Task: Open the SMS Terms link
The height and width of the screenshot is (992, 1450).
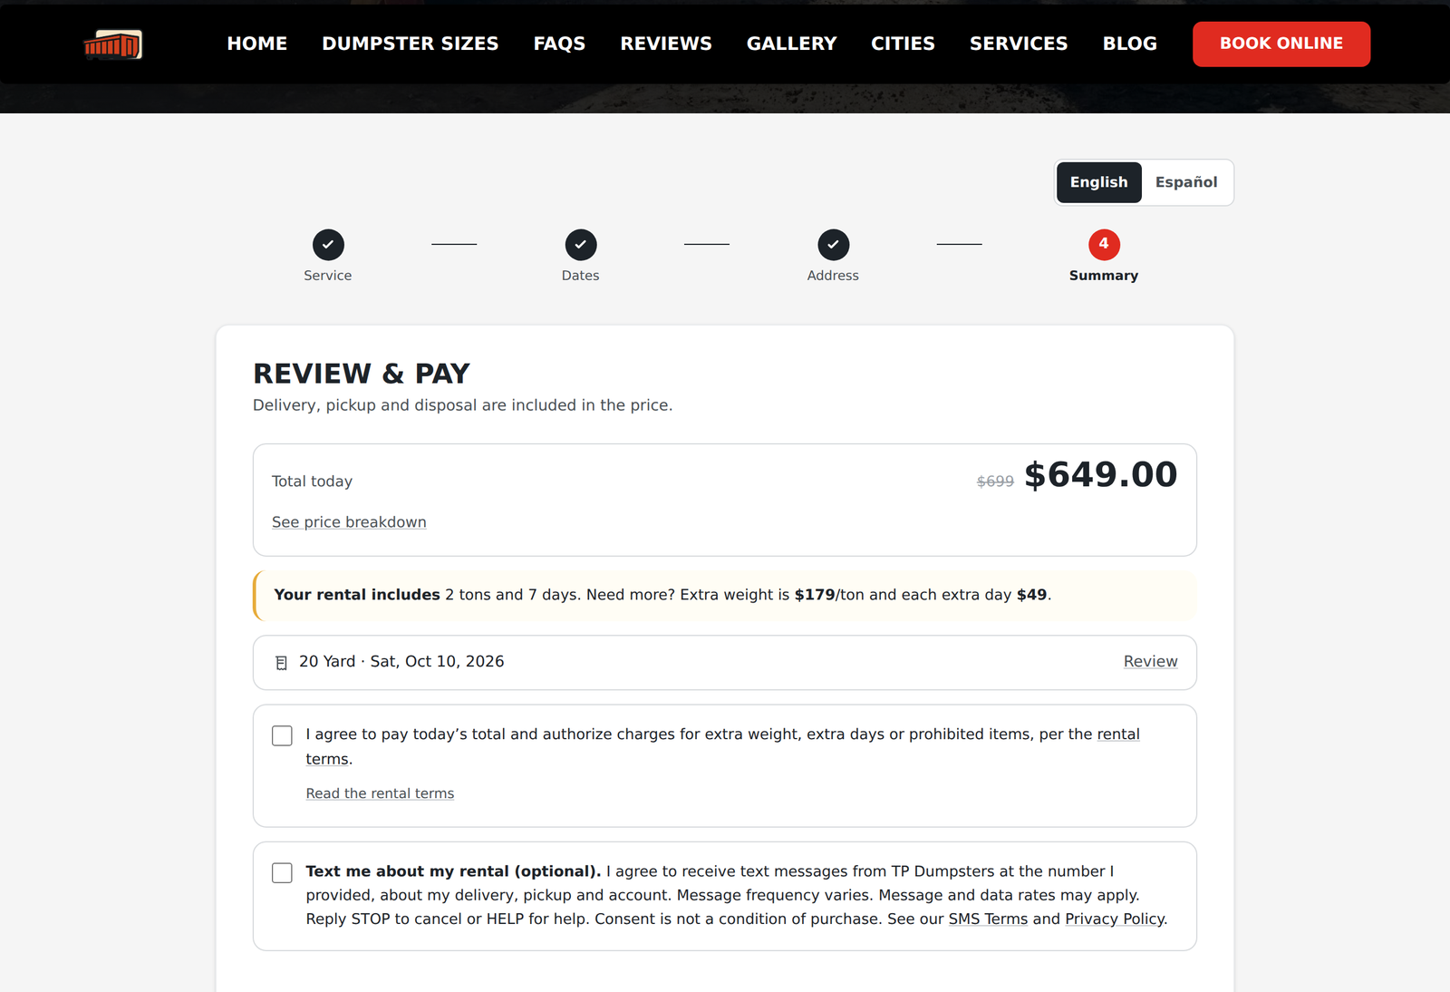Action: click(x=988, y=919)
